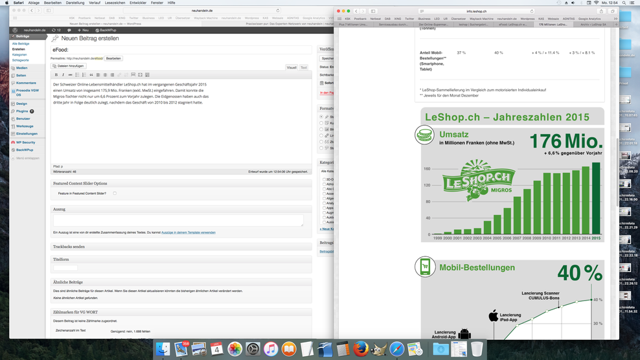
Task: Open the Entwickler menu in the menu bar
Action: pos(138,3)
